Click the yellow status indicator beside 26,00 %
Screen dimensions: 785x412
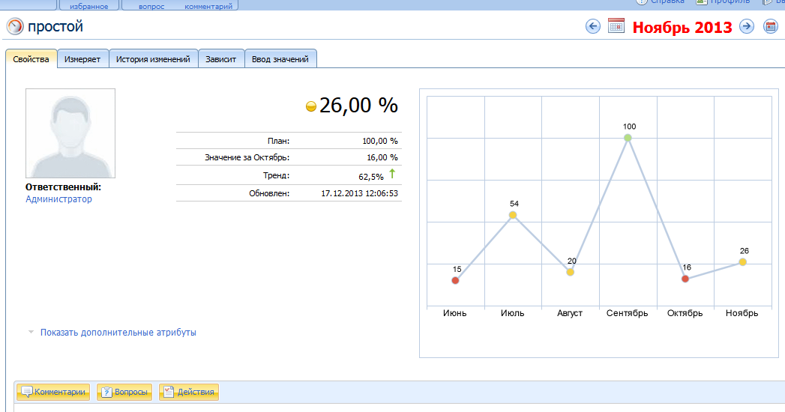[x=311, y=107]
